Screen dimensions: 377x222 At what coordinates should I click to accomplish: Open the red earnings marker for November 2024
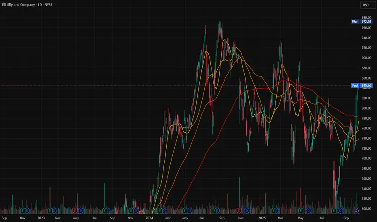click(239, 211)
